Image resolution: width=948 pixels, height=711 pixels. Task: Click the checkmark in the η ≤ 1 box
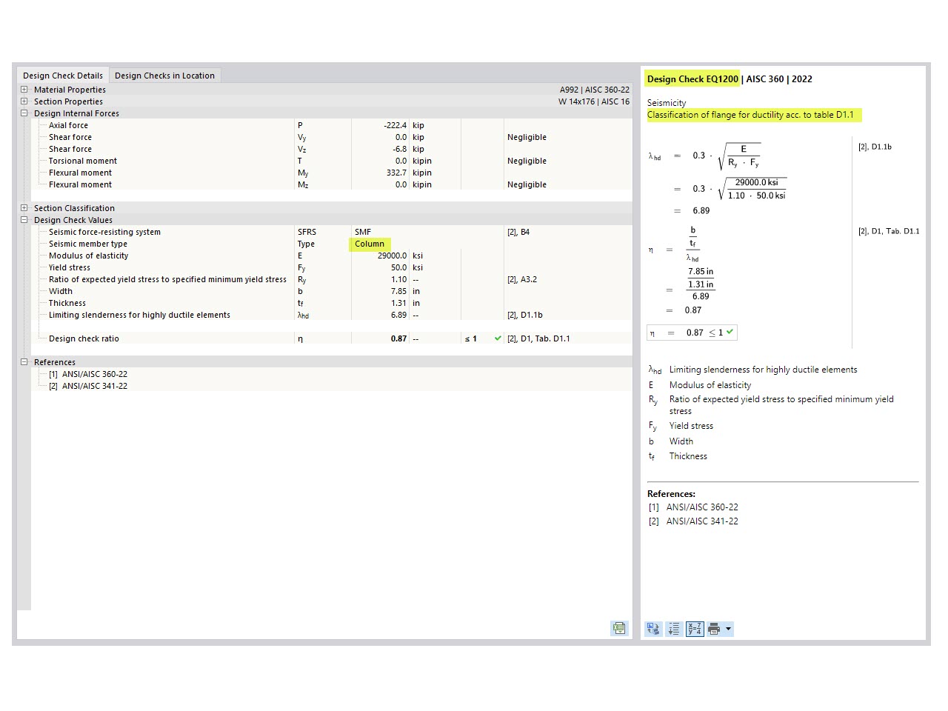coord(729,332)
